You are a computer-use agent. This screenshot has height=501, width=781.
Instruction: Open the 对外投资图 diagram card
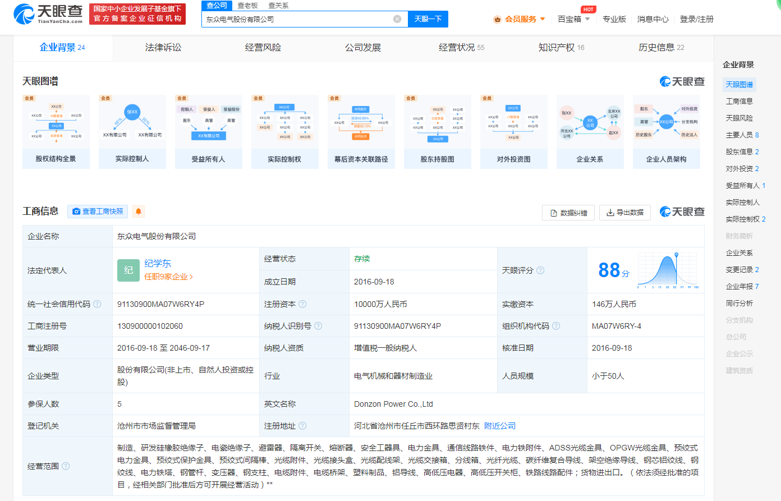coord(514,132)
